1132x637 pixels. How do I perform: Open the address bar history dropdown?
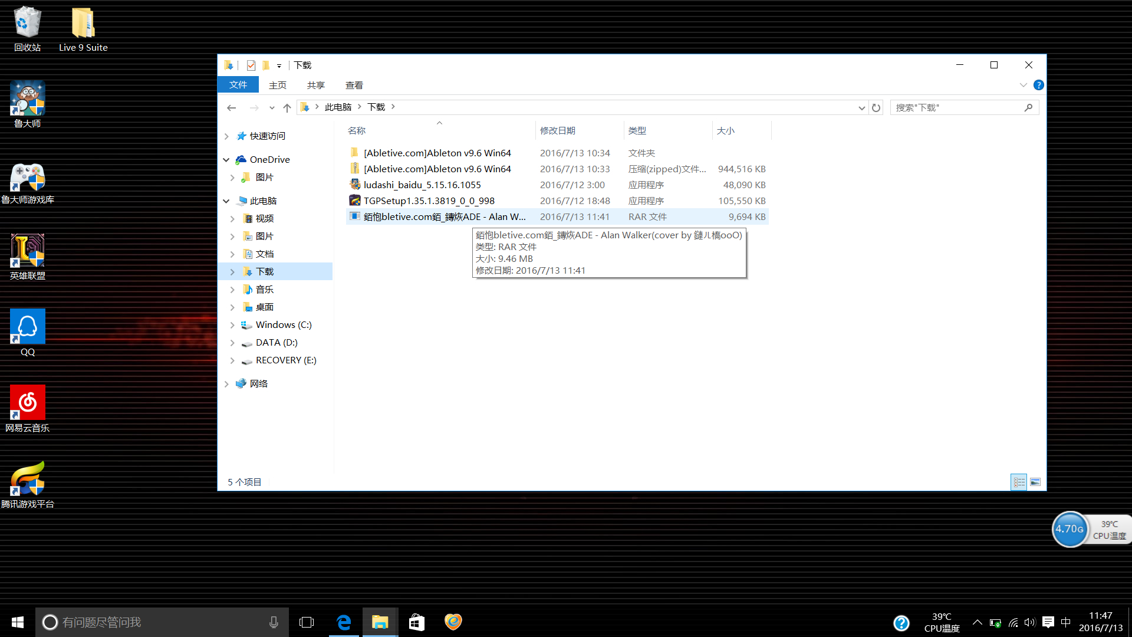(861, 107)
